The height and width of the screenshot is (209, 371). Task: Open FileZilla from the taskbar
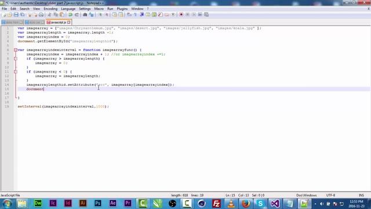click(216, 203)
